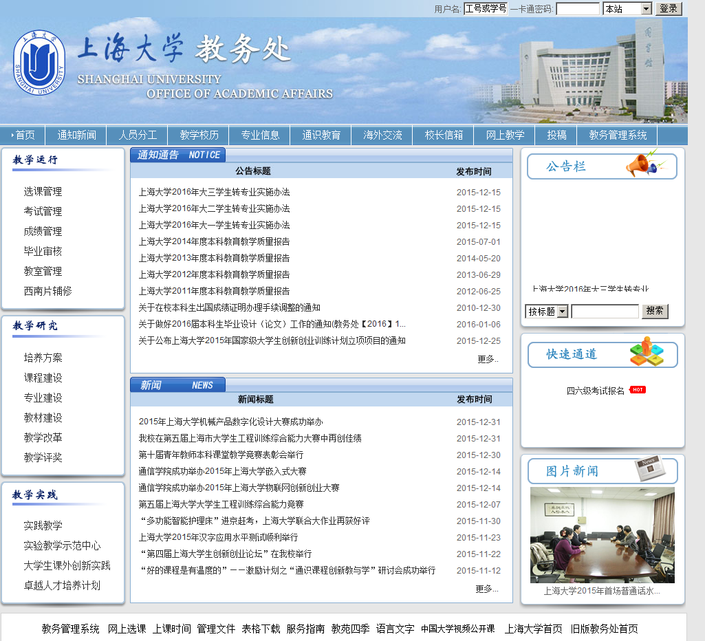This screenshot has height=641, width=705.
Task: Open the 四六级考试报名 quick link
Action: 595,391
